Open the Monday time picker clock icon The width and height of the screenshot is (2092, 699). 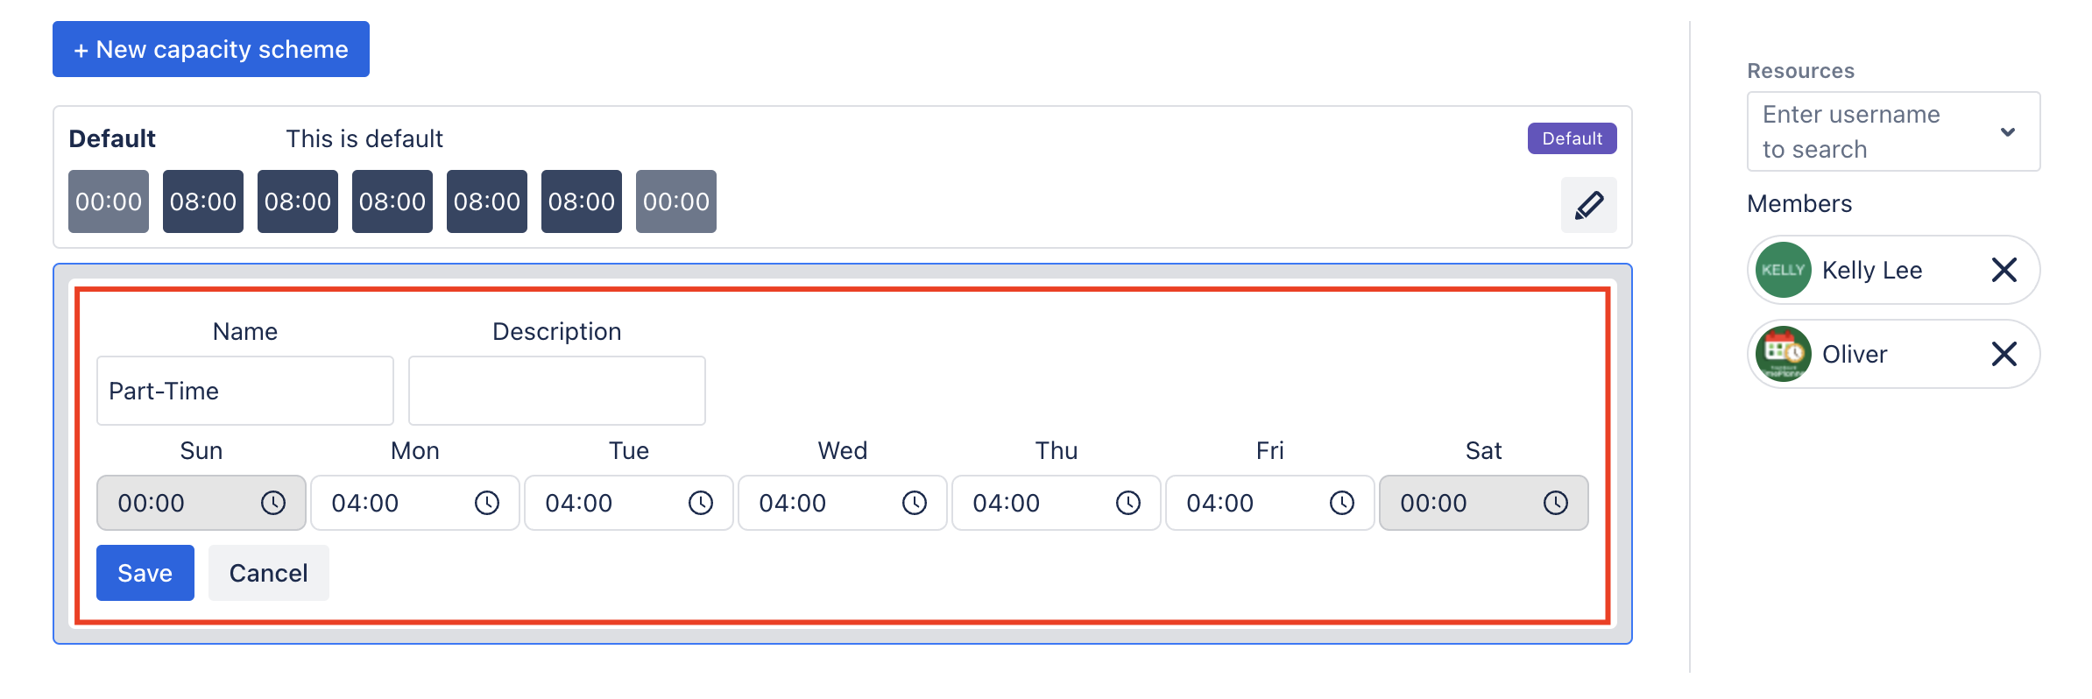click(x=486, y=503)
